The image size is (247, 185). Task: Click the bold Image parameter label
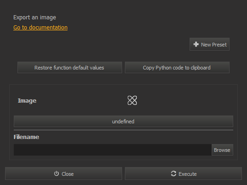[x=27, y=100]
